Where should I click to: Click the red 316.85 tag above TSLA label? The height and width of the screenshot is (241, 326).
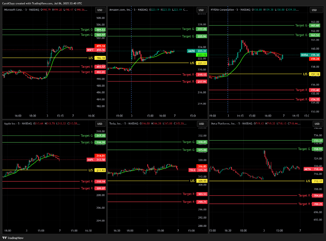(x=202, y=166)
